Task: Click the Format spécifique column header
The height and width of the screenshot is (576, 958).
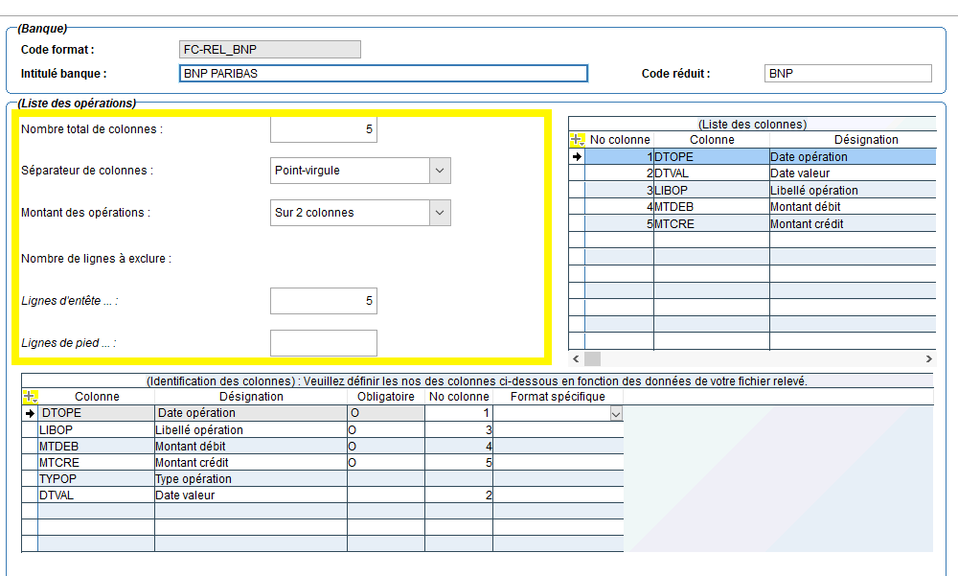Action: (558, 396)
